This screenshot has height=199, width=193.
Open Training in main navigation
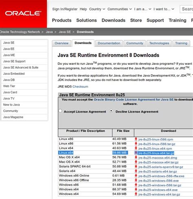click(178, 20)
